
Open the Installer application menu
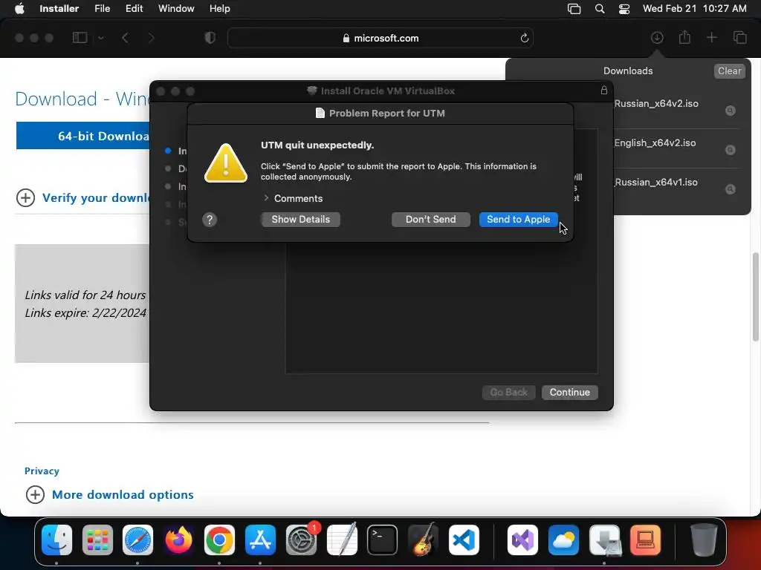click(59, 8)
